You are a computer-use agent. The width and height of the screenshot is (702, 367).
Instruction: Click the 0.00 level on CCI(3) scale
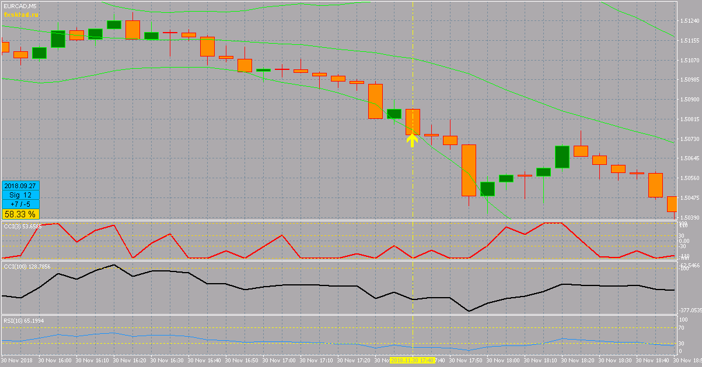click(x=684, y=241)
